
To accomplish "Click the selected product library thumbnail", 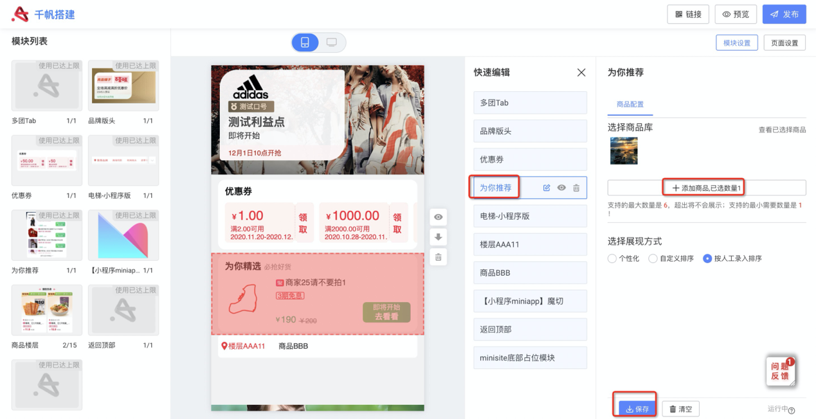I will (624, 151).
